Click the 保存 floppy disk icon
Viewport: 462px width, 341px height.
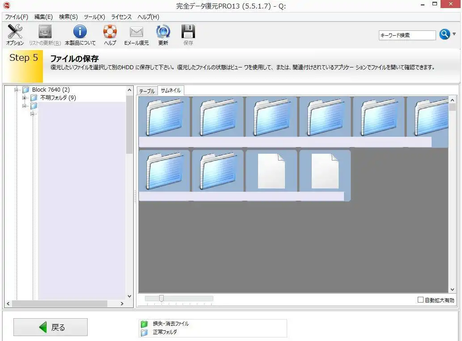pyautogui.click(x=188, y=32)
